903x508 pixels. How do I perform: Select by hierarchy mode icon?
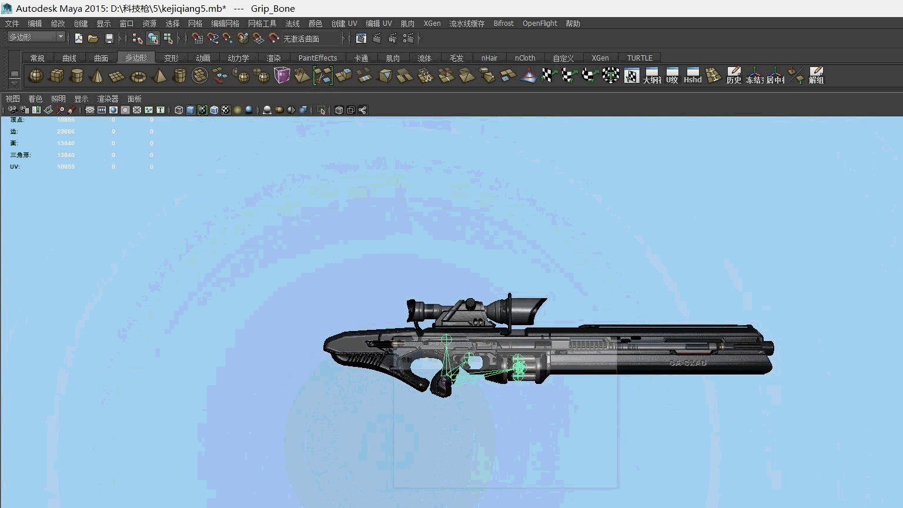pyautogui.click(x=138, y=38)
